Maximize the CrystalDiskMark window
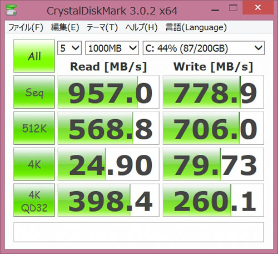The image size is (278, 254). click(x=233, y=8)
